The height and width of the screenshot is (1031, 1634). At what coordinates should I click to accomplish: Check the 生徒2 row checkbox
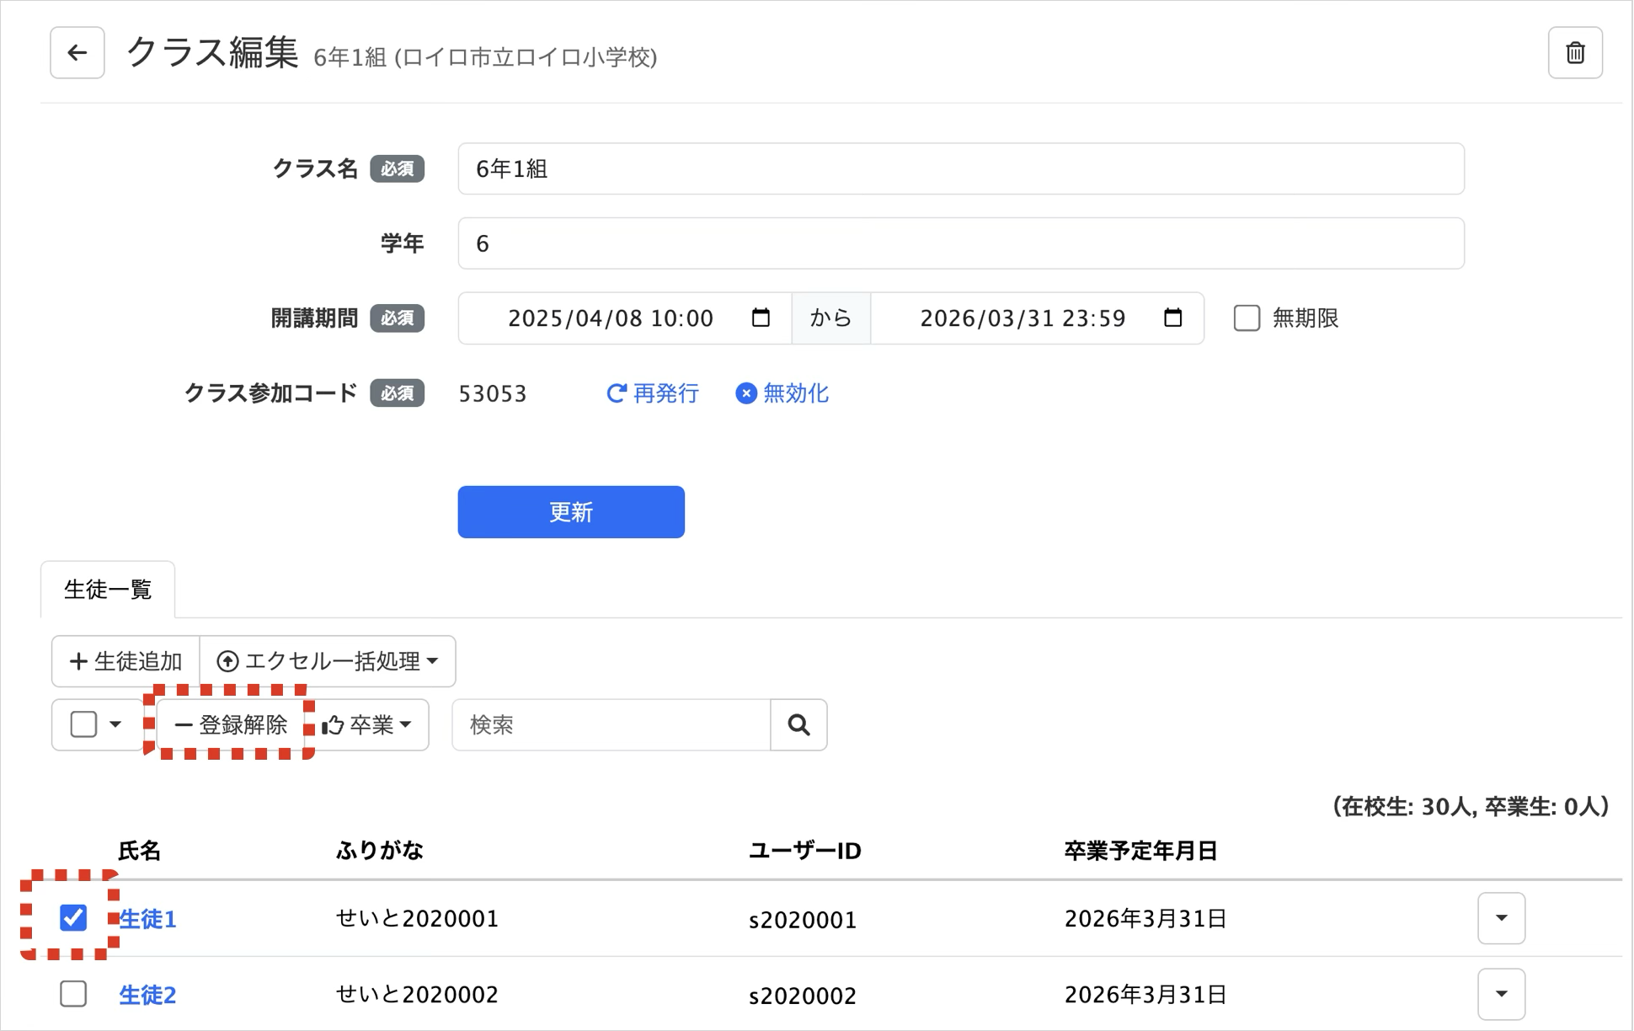pos(73,994)
